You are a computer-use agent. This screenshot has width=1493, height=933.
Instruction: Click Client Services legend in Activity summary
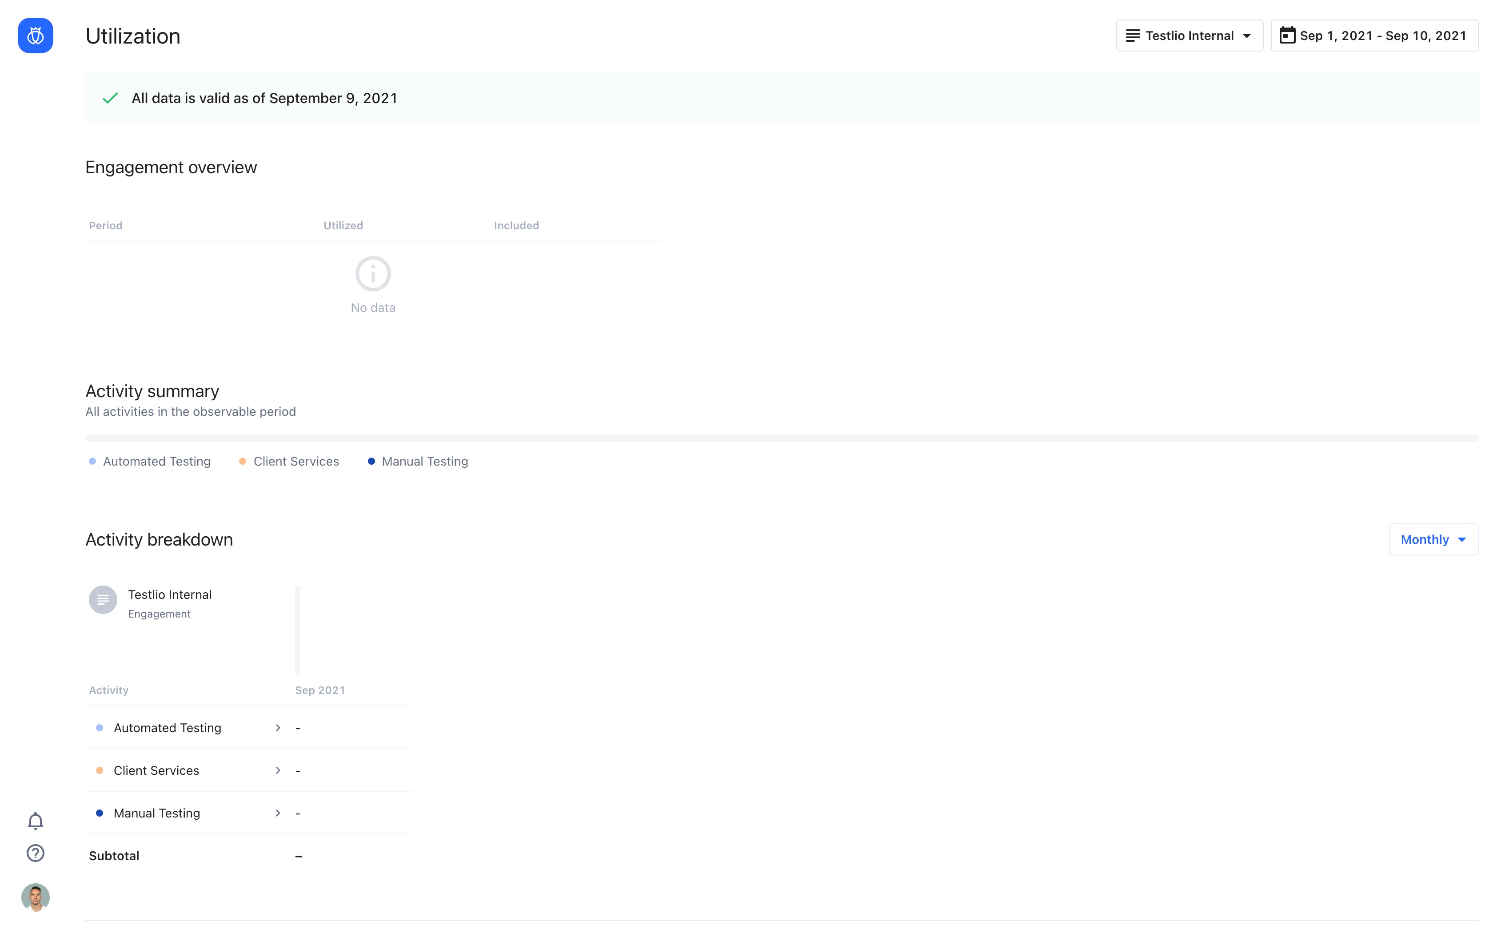(x=295, y=462)
